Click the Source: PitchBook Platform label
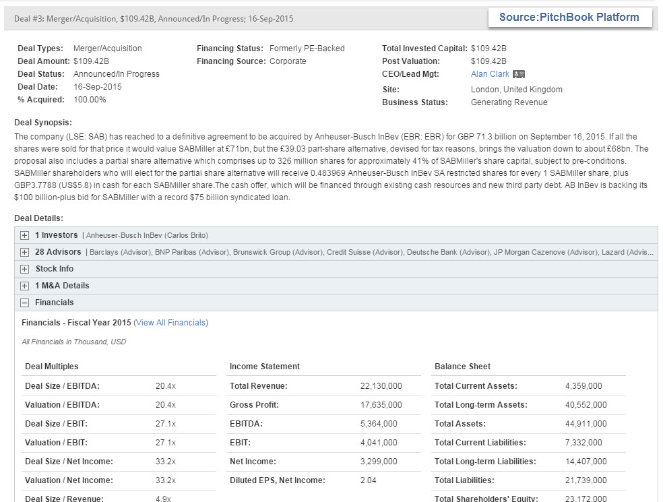This screenshot has height=502, width=663. point(569,18)
